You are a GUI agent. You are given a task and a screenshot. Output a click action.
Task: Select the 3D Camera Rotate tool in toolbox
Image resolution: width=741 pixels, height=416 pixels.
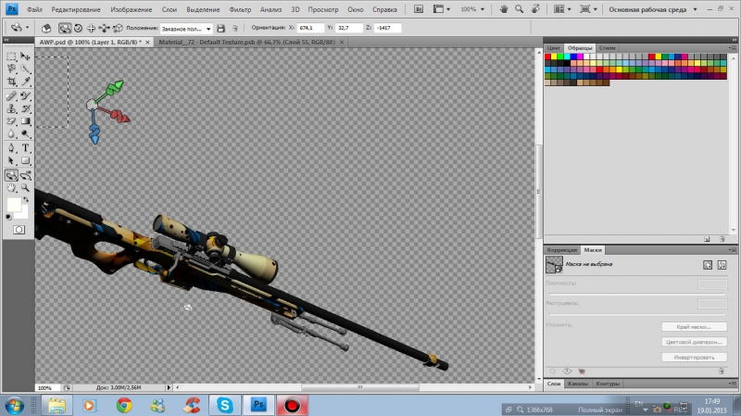(x=25, y=175)
